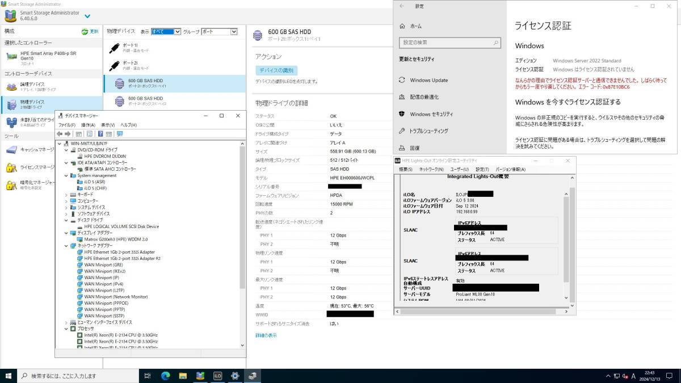Collapse the ネットワーク アダプター node
Screen dimensions: 681x383
[x=67, y=246]
